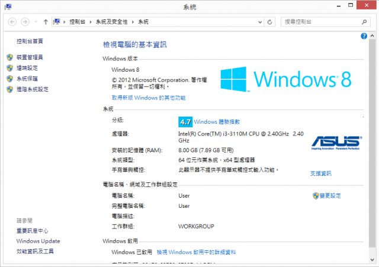Click the shield icon beside 裝置管理員
Viewport: 379px width, 267px height.
pyautogui.click(x=9, y=57)
